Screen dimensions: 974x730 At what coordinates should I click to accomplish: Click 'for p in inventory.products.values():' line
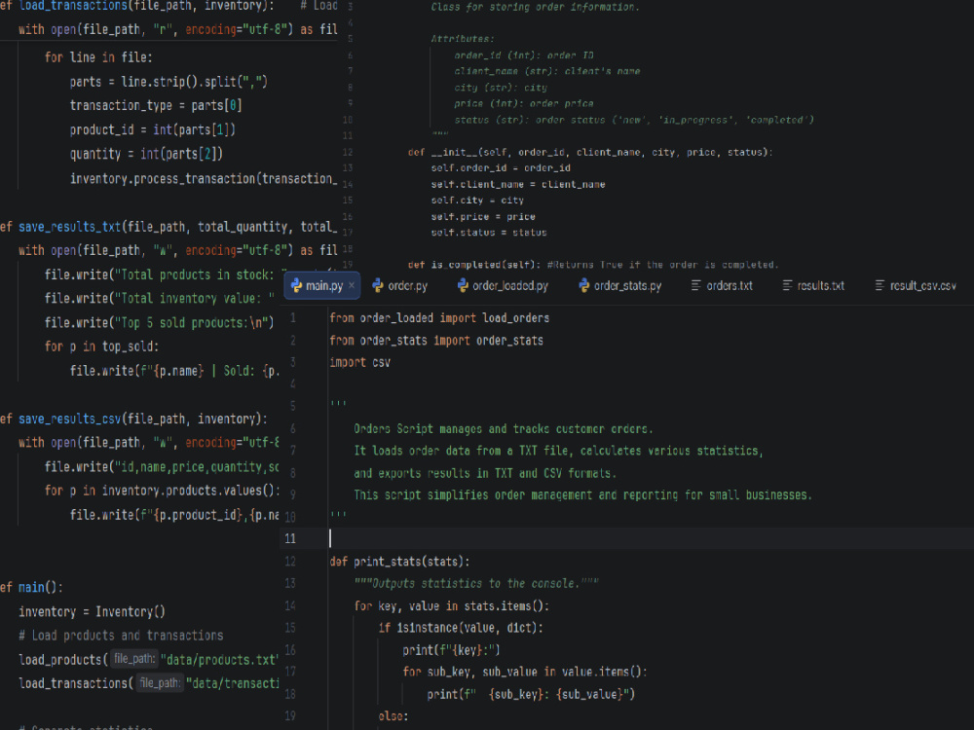(162, 491)
